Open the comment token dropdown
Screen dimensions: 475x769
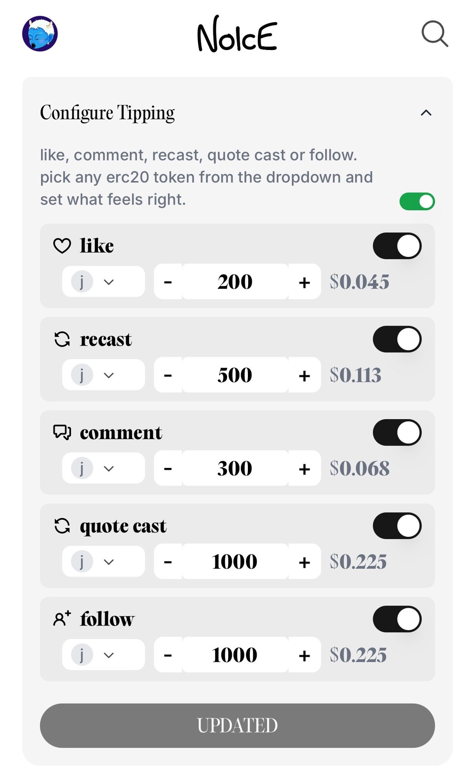(x=103, y=468)
